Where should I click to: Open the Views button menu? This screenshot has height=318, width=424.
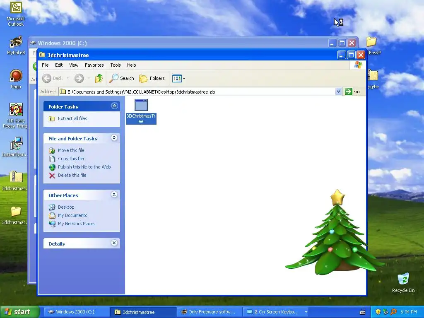click(x=178, y=78)
